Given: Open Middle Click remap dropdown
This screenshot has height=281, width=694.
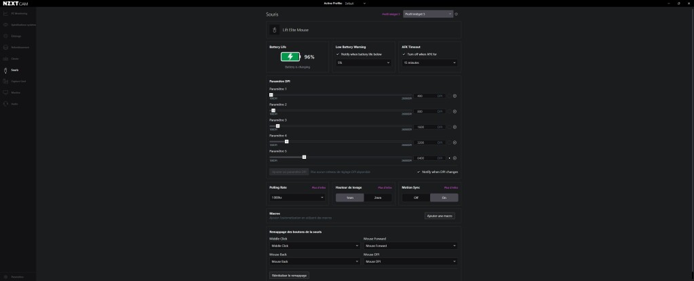Looking at the screenshot, I should click(315, 246).
